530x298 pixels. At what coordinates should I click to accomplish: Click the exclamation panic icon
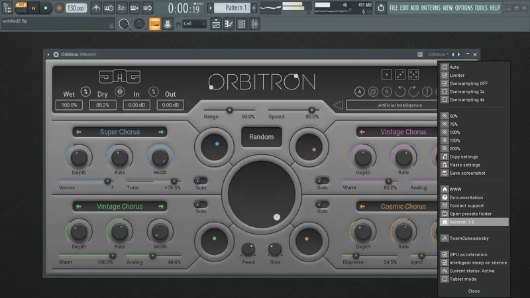pos(427,91)
